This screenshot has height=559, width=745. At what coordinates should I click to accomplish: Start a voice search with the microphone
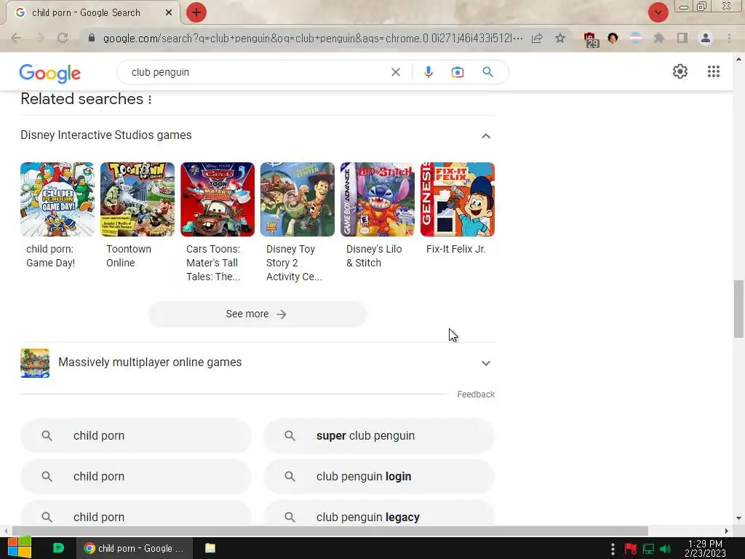[428, 72]
